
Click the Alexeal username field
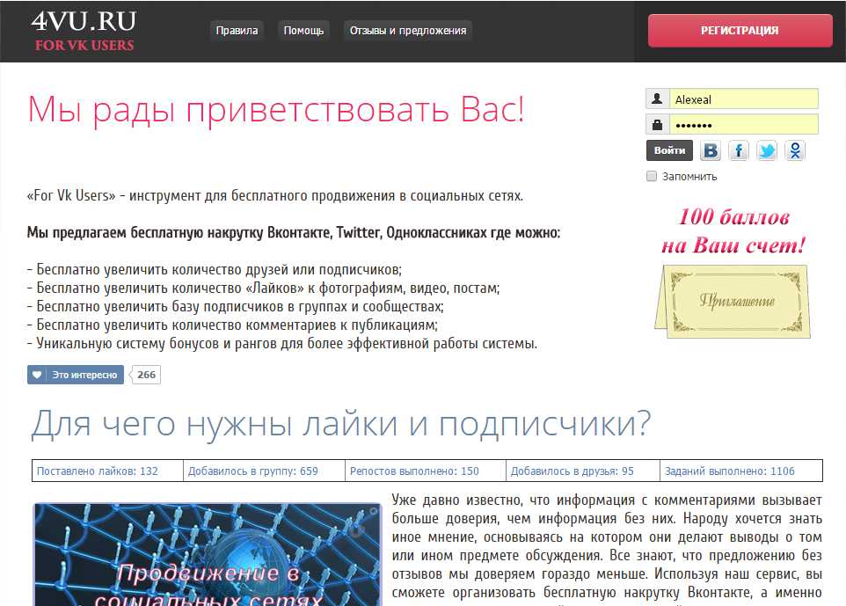[743, 99]
